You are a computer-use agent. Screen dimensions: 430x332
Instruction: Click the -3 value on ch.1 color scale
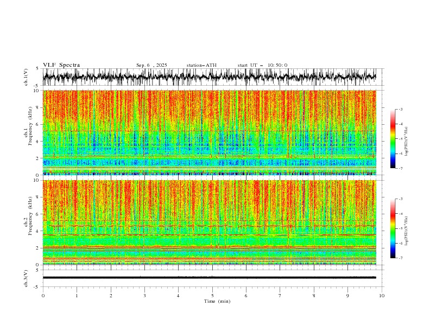tap(400, 109)
